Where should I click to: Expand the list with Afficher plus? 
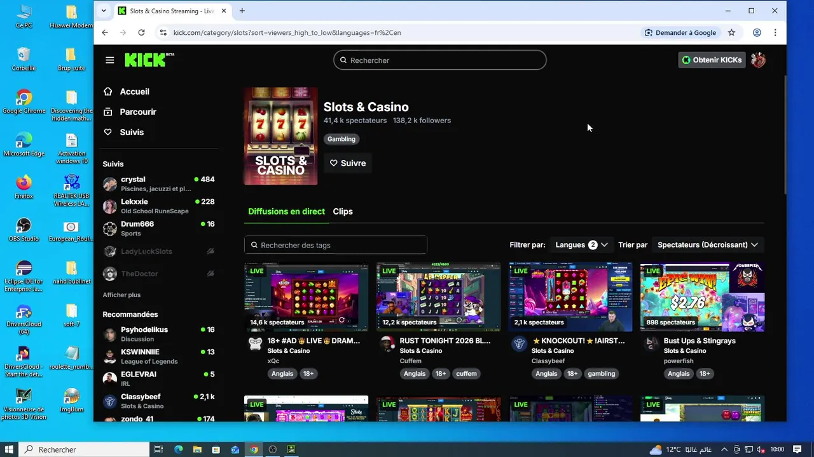pos(121,295)
